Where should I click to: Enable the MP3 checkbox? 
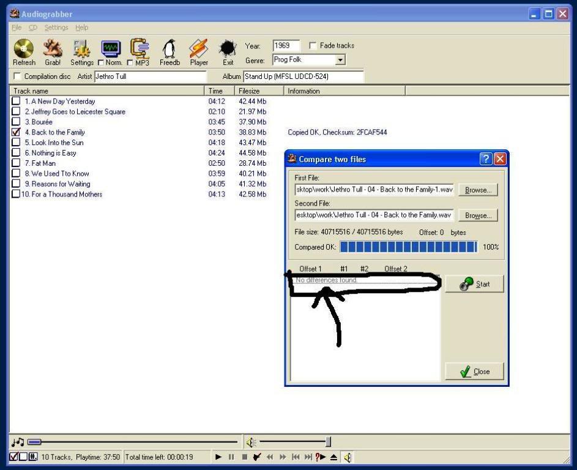point(130,63)
